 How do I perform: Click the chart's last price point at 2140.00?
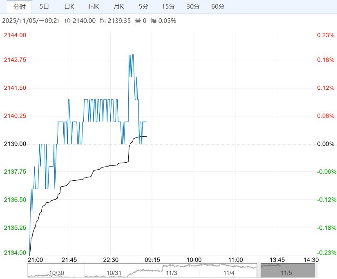(146, 122)
